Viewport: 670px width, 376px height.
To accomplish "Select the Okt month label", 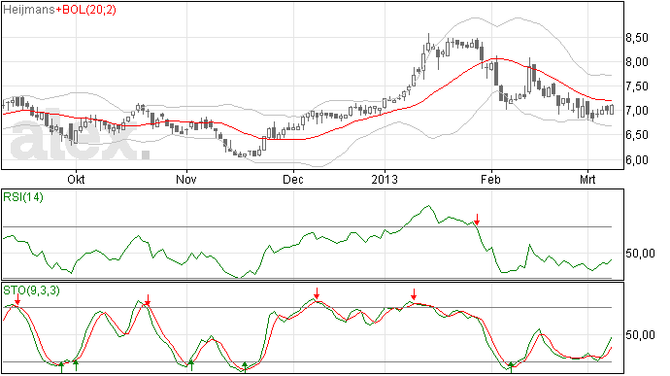I will tap(76, 179).
